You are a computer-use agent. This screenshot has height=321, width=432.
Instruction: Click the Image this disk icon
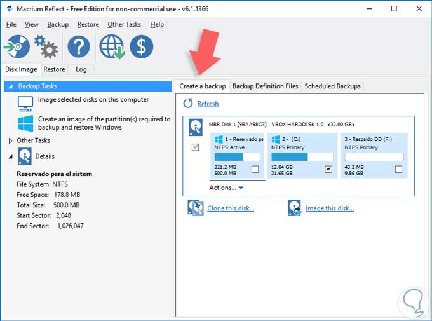pyautogui.click(x=295, y=208)
